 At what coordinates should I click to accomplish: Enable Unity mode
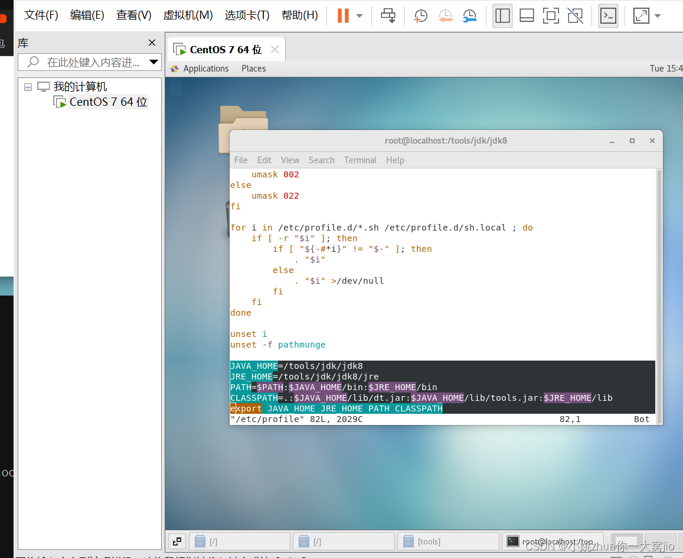point(575,16)
